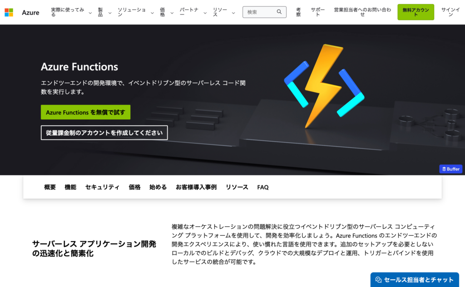Click Azure Functions を無償で試す button

85,112
